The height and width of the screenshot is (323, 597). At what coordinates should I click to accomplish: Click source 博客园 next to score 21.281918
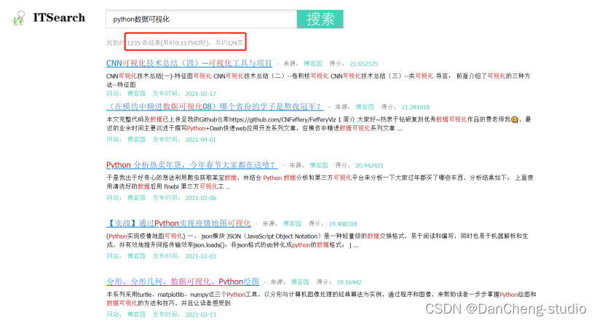point(365,107)
